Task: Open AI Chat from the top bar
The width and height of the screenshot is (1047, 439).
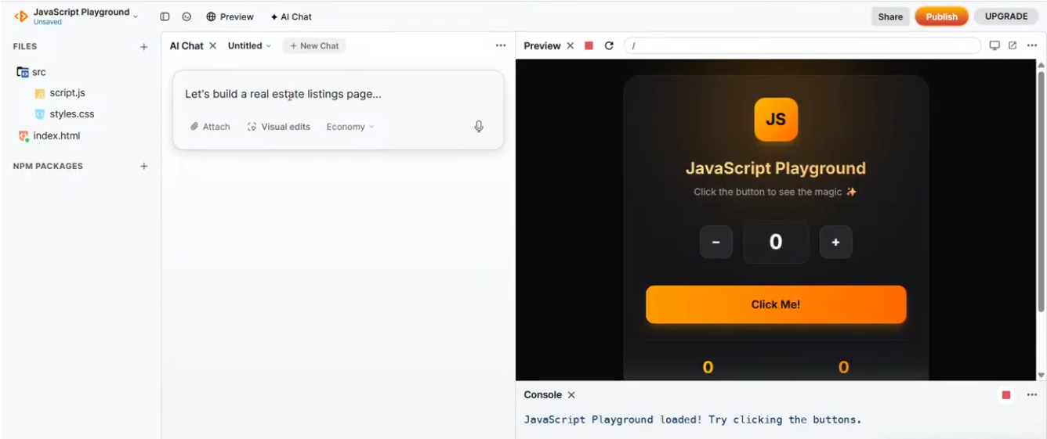Action: [x=291, y=16]
